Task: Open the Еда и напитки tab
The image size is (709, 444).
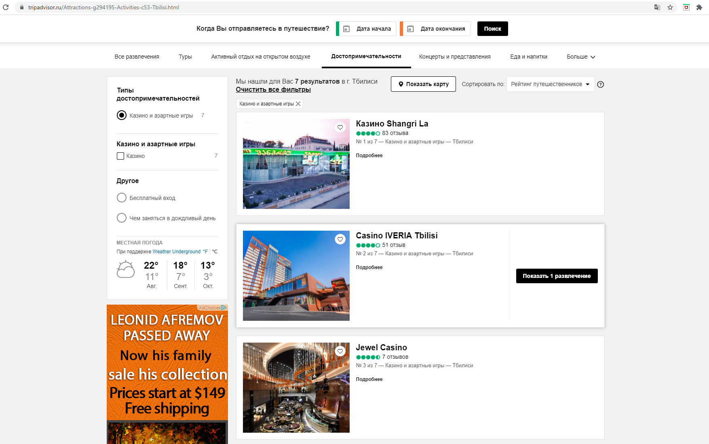Action: (x=528, y=57)
